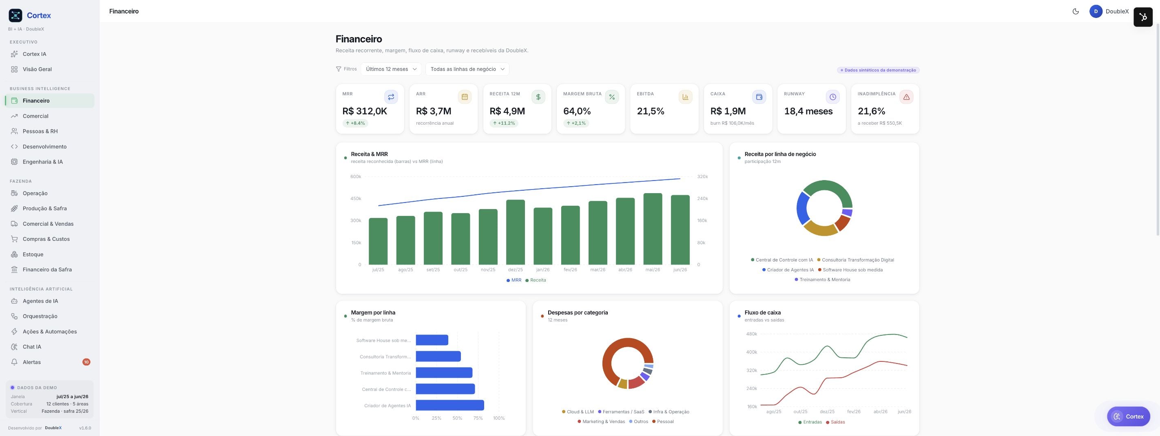Go to Financeiro in the sidebar

point(49,101)
